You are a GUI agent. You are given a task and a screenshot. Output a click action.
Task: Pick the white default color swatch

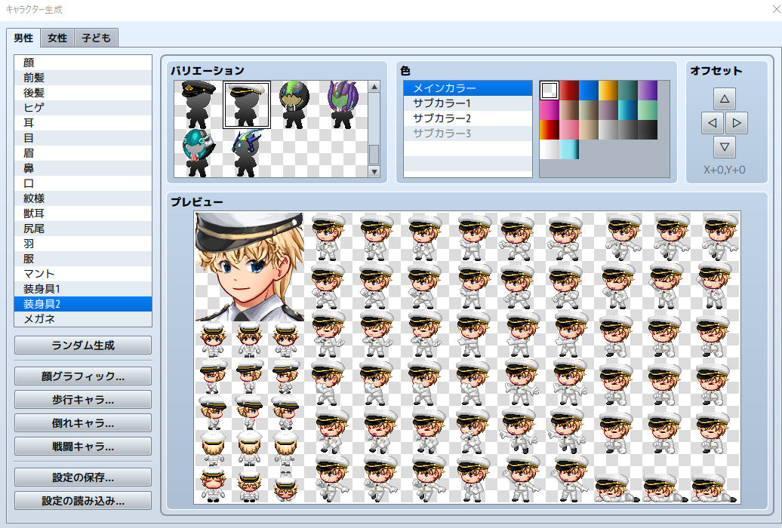click(549, 91)
